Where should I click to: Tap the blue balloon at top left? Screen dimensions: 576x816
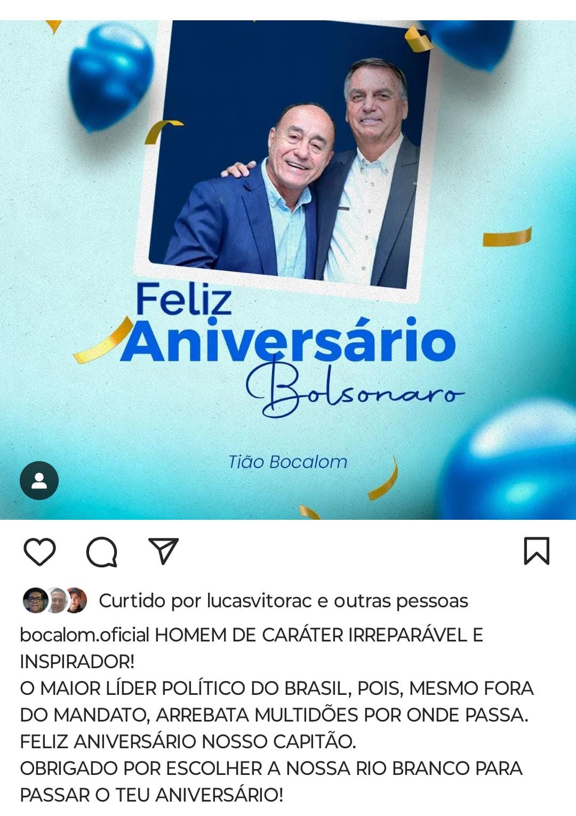[x=111, y=76]
